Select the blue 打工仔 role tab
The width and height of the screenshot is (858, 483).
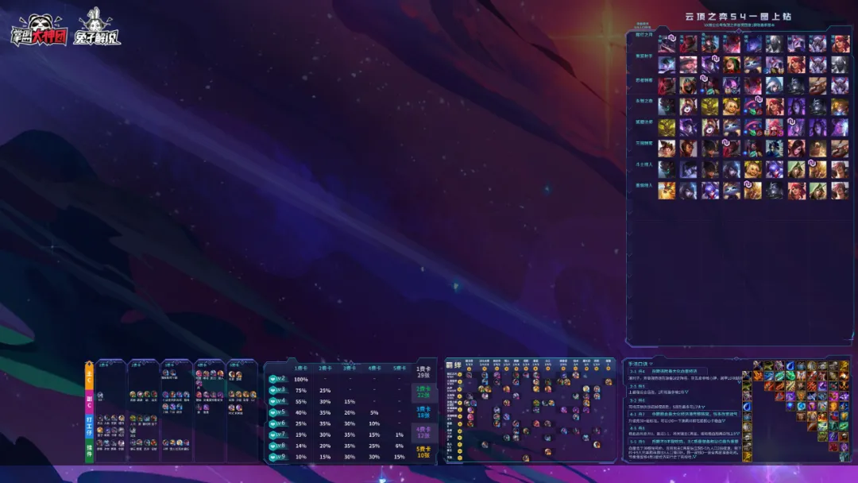(89, 426)
